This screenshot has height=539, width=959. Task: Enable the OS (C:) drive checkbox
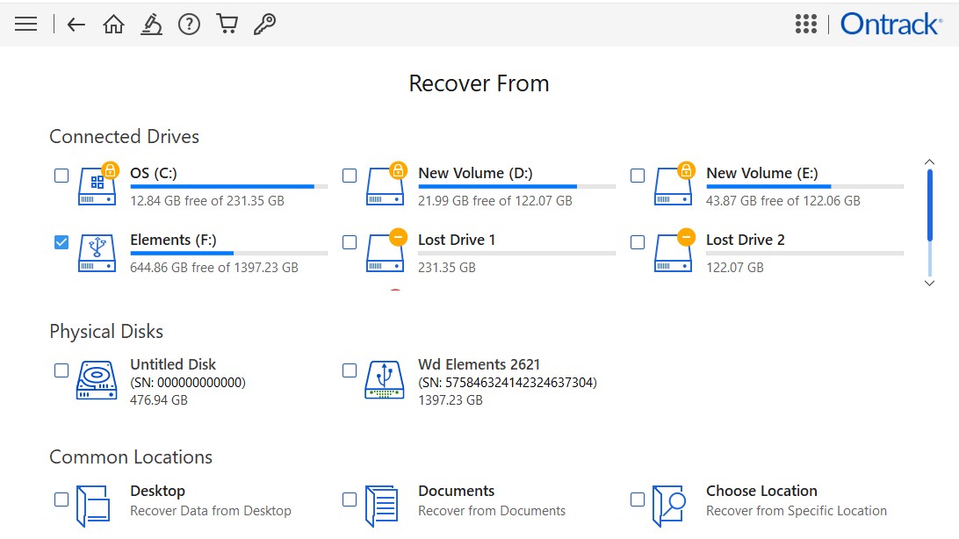(61, 176)
